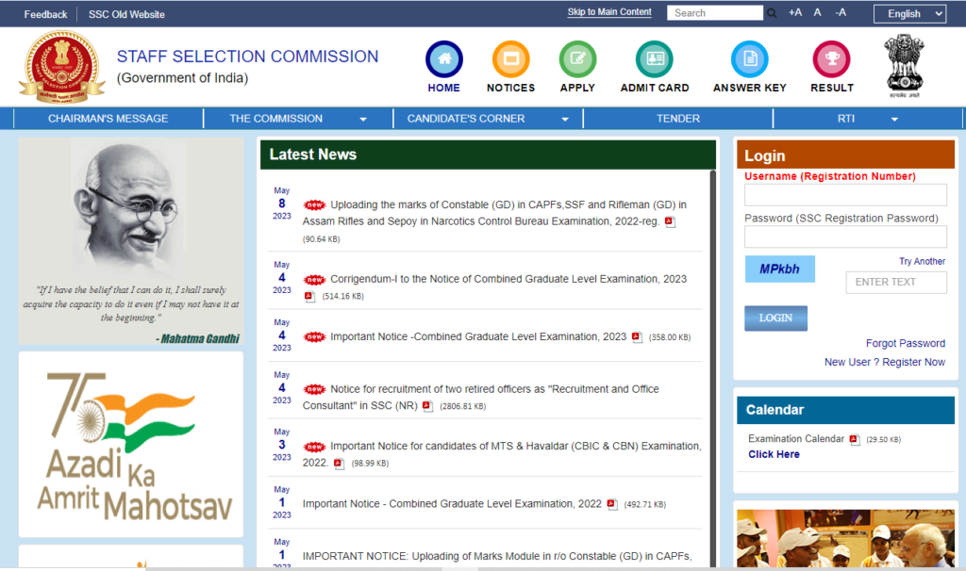Open the RESULT section icon

tap(831, 58)
